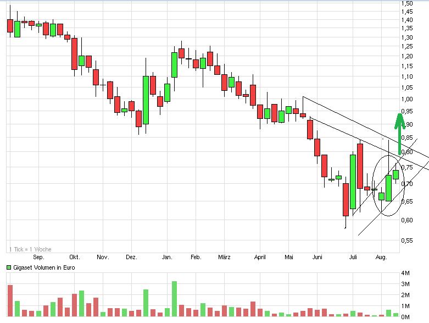Select the 'Nov.' month label
This screenshot has height=323, width=429.
[x=103, y=258]
